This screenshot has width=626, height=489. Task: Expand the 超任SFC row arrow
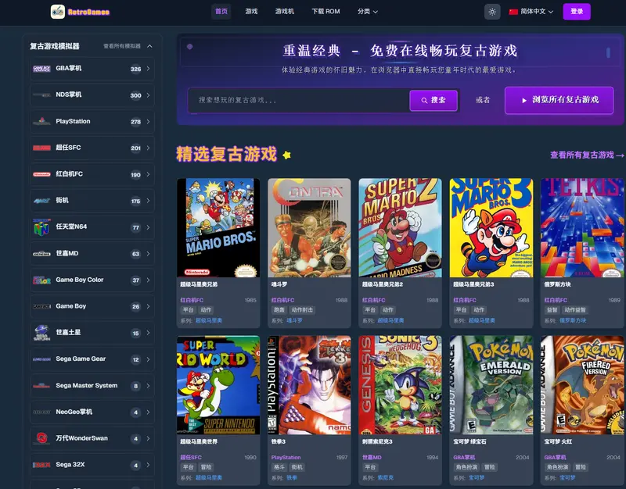148,148
